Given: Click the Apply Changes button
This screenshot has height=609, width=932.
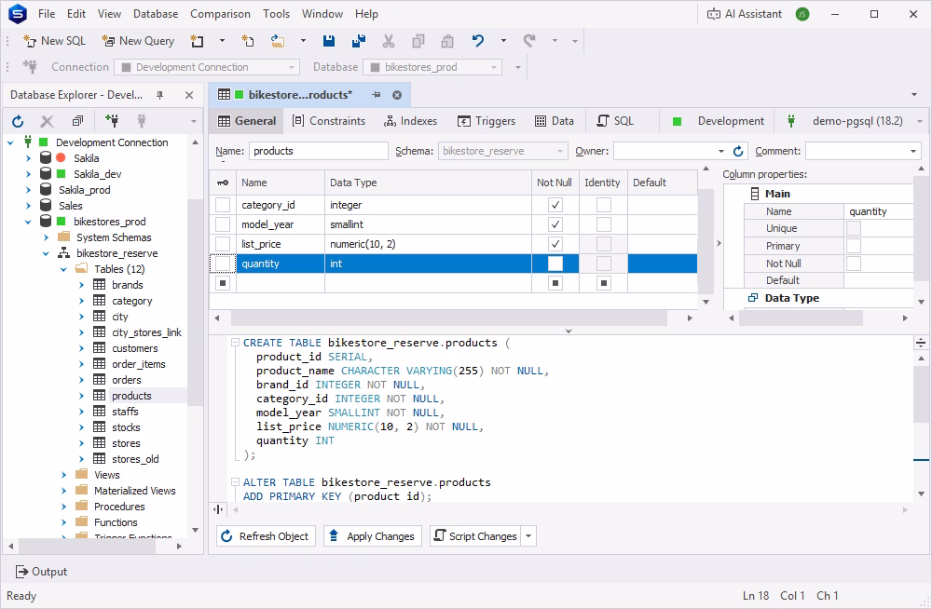Looking at the screenshot, I should point(373,536).
